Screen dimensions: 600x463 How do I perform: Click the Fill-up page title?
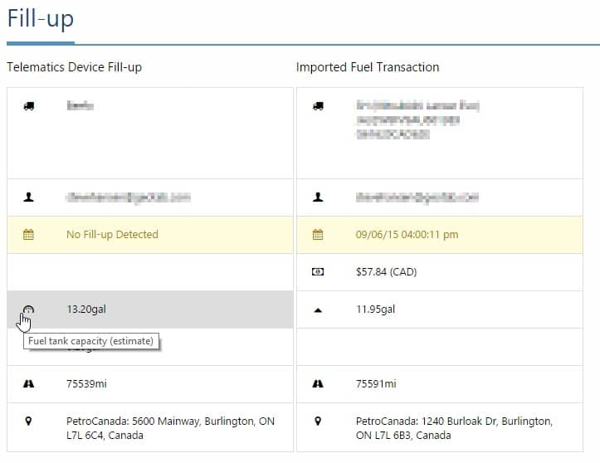41,19
